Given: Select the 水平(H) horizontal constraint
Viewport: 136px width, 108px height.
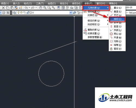Looking at the screenshot, I should (117, 23).
